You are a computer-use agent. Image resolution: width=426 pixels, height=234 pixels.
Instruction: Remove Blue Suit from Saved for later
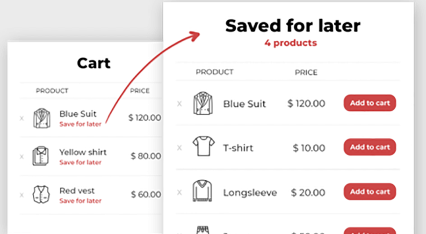pyautogui.click(x=179, y=103)
